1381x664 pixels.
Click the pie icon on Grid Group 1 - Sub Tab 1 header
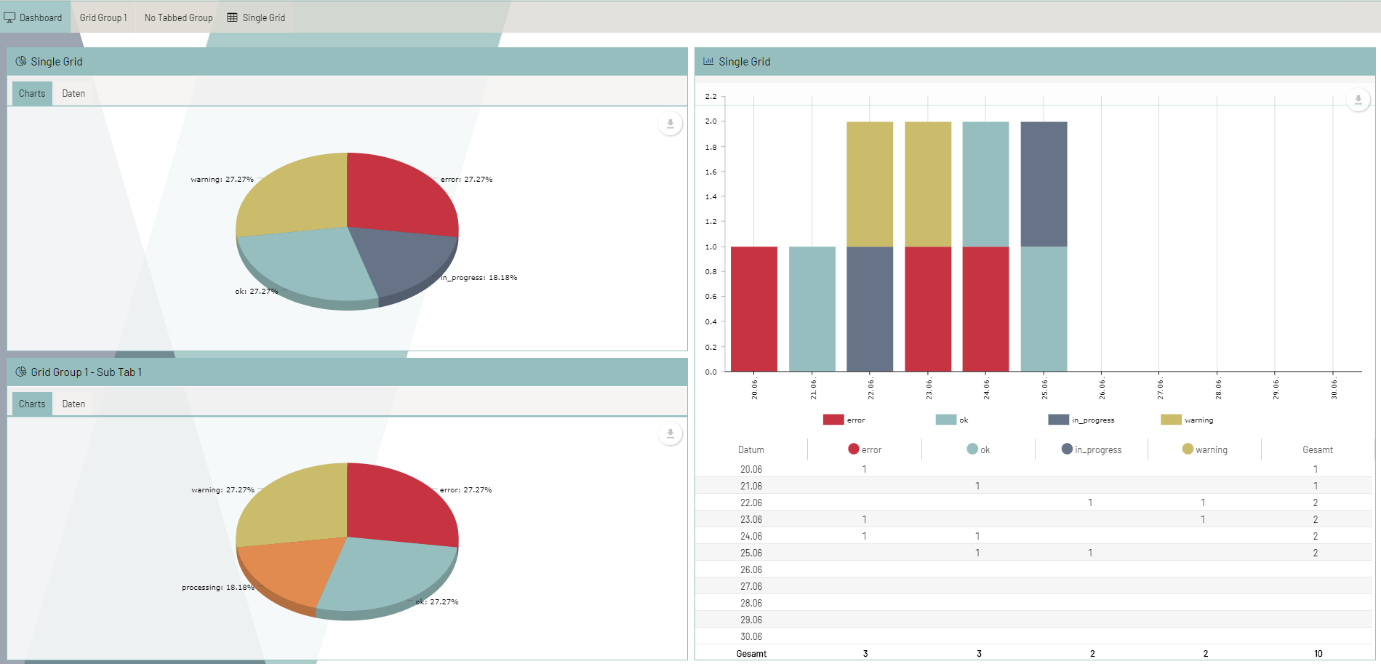[x=20, y=372]
